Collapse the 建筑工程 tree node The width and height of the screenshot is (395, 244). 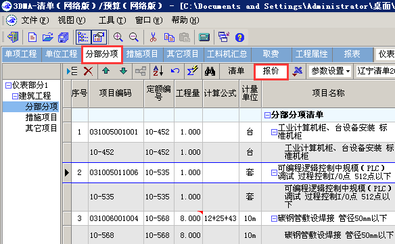pyautogui.click(x=15, y=96)
